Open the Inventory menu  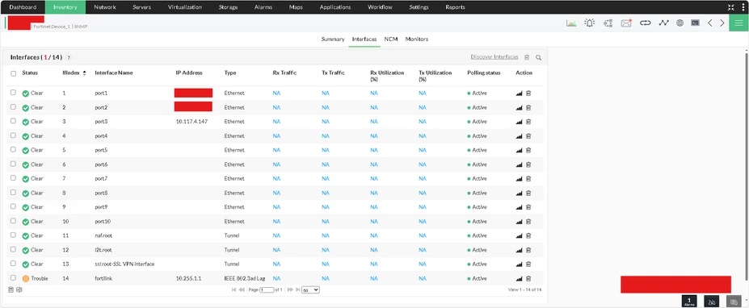65,7
